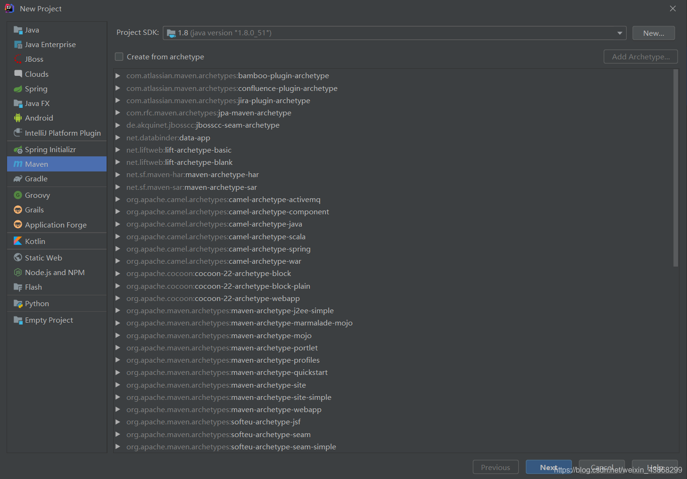
Task: Click the Add Archetype... button
Action: tap(641, 57)
